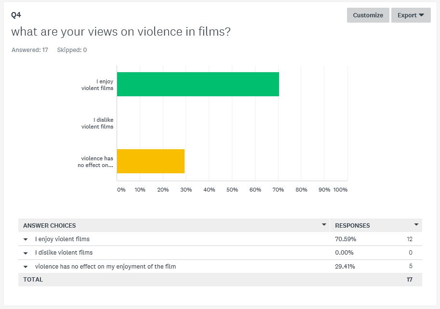The image size is (440, 309).
Task: Click the 70.59% response value
Action: (346, 239)
